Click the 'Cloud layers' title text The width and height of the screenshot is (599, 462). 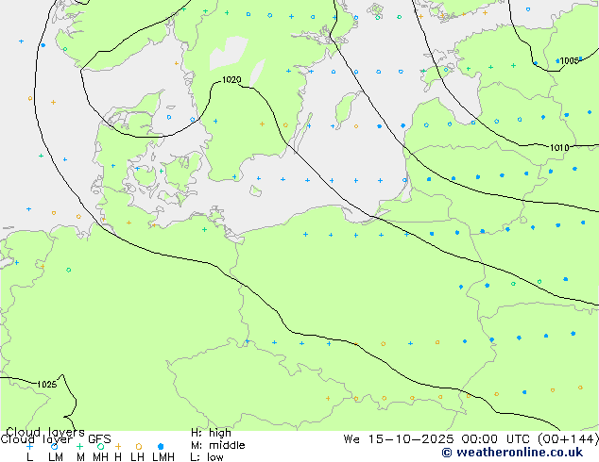click(x=45, y=432)
